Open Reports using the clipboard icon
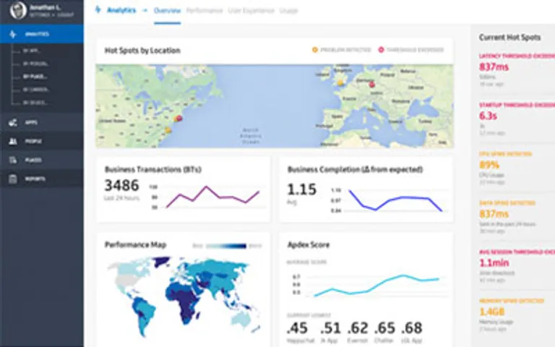The image size is (555, 347). 13,179
